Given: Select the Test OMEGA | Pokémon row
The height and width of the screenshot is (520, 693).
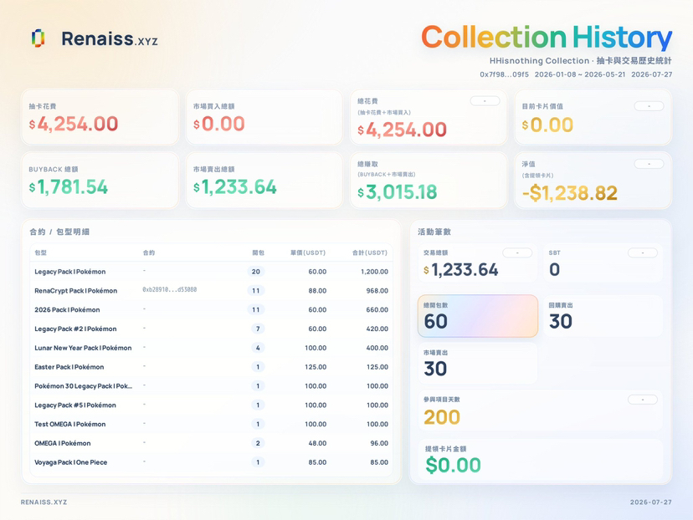Looking at the screenshot, I should (211, 424).
